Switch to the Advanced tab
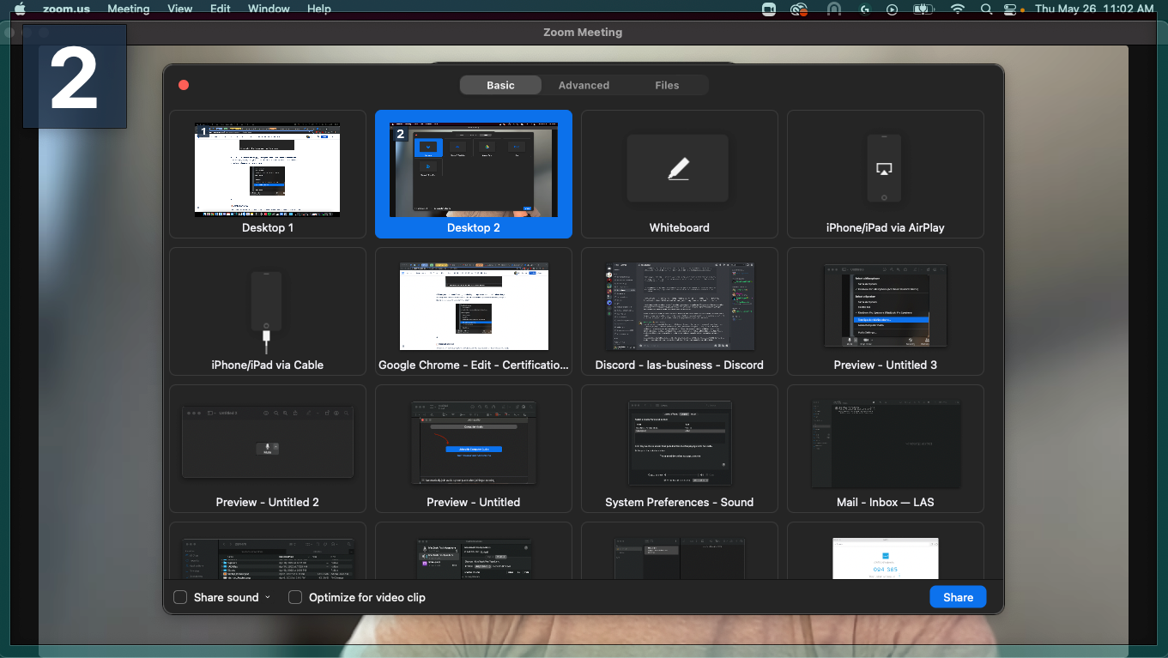1168x658 pixels. 584,85
